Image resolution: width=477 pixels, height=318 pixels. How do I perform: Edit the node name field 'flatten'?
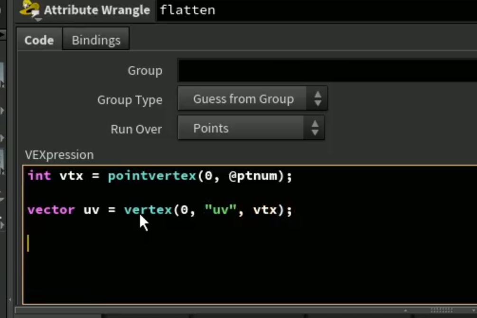(x=317, y=10)
